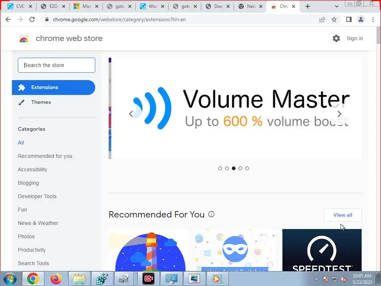
Task: Choose the Fun category
Action: pyautogui.click(x=22, y=210)
